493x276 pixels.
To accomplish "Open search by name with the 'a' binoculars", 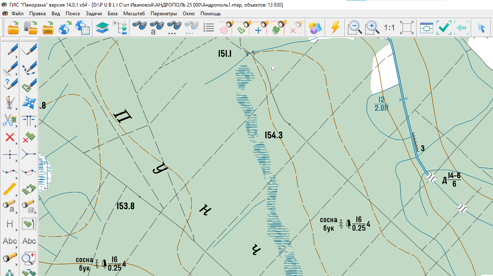I will coord(156,28).
